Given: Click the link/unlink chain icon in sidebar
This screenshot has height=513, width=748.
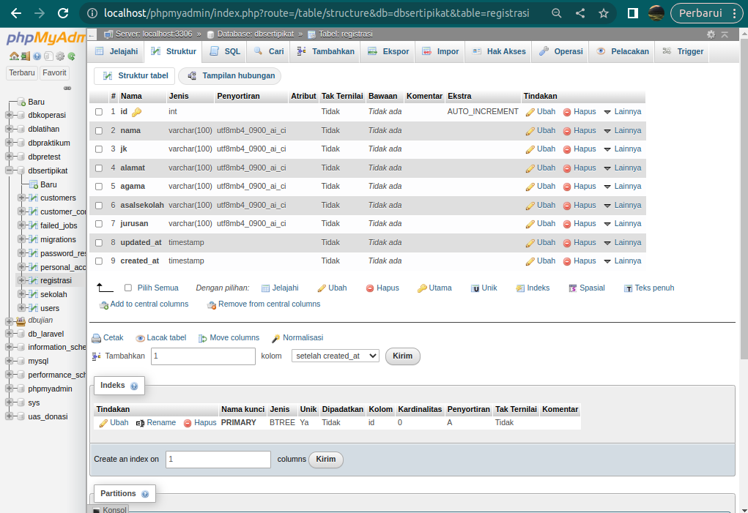Looking at the screenshot, I should (67, 88).
